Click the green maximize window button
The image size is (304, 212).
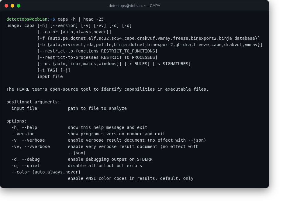[x=19, y=6]
